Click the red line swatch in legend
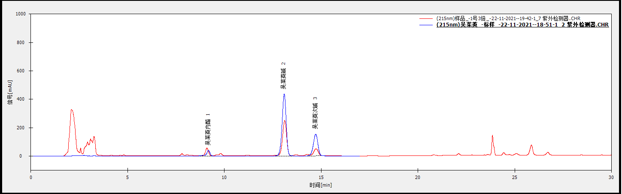The height and width of the screenshot is (194, 622). (427, 19)
